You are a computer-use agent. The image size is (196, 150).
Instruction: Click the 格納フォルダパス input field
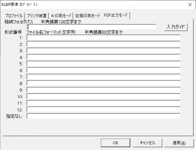pos(91,27)
